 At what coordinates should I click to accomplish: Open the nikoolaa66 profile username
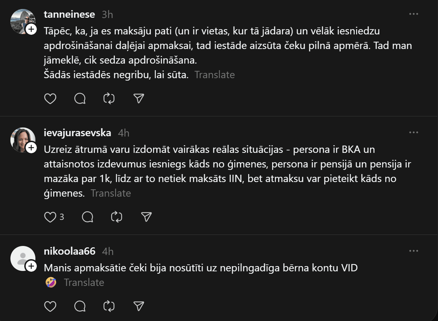(70, 251)
